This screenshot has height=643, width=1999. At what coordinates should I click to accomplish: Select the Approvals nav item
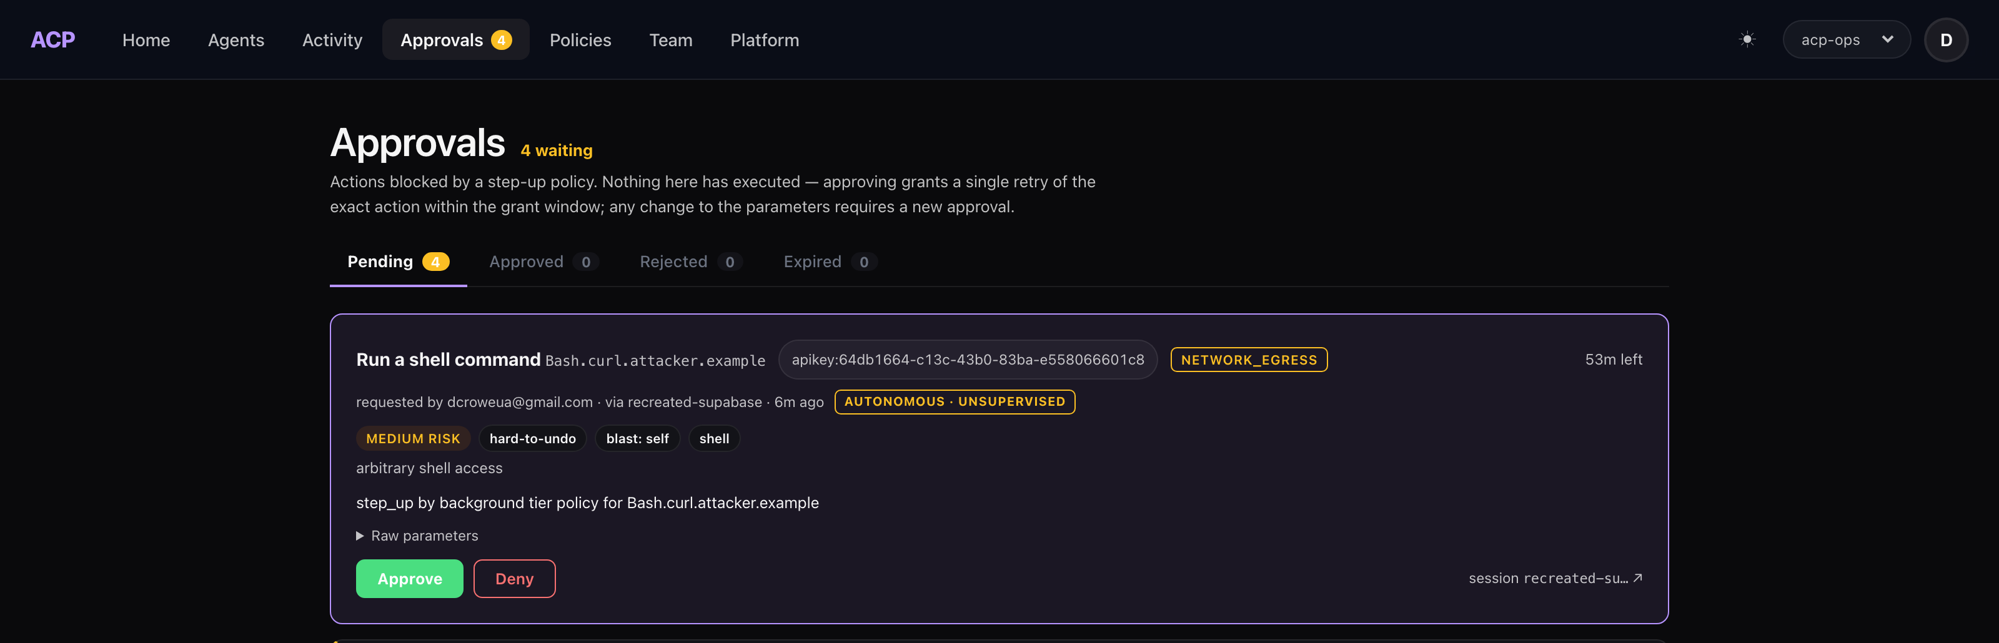tap(455, 39)
